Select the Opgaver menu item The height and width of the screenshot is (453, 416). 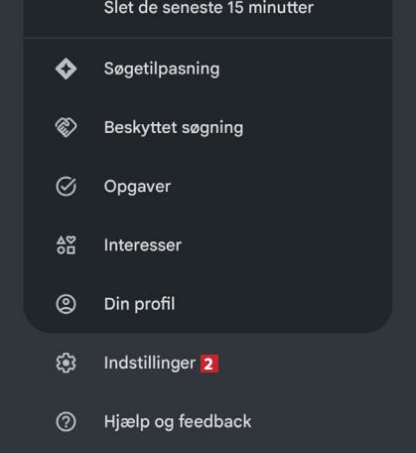point(208,187)
